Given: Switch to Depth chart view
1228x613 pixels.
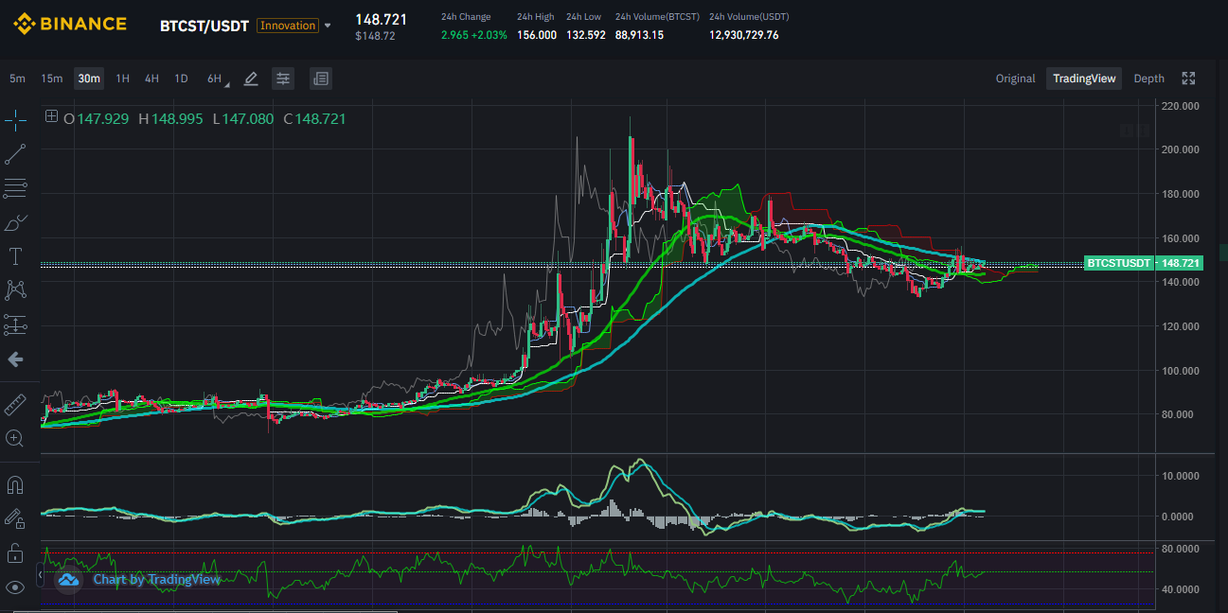Looking at the screenshot, I should [1148, 79].
